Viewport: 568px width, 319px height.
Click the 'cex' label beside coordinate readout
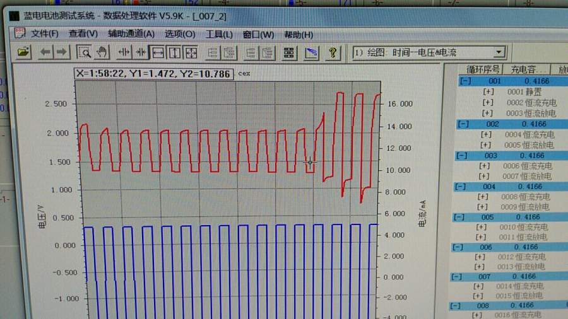(x=244, y=73)
